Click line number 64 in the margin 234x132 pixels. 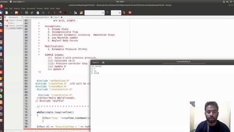click(x=26, y=81)
